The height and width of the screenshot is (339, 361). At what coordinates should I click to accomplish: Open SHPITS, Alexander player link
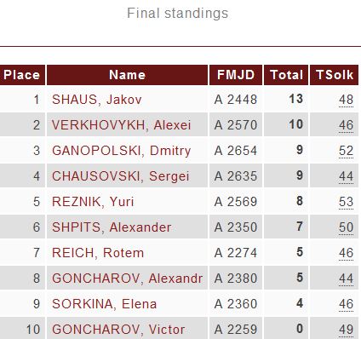pyautogui.click(x=112, y=227)
